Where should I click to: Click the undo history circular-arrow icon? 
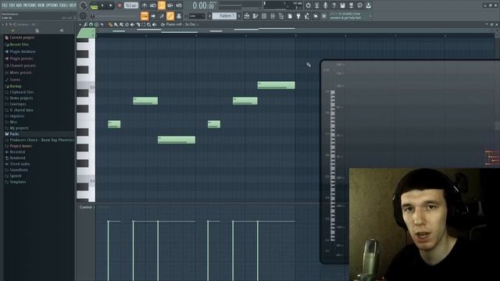(308, 5)
